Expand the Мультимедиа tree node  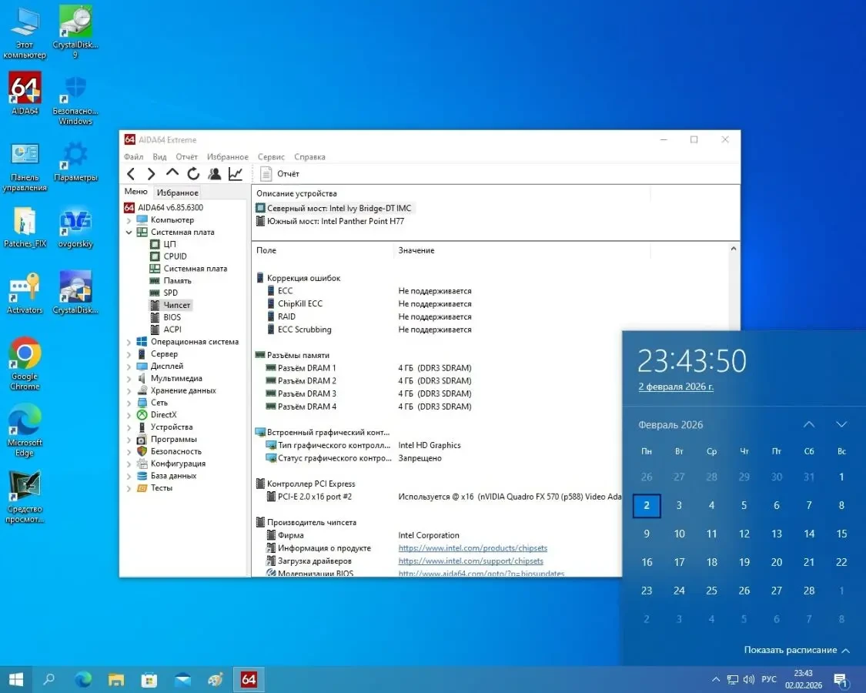pyautogui.click(x=129, y=379)
